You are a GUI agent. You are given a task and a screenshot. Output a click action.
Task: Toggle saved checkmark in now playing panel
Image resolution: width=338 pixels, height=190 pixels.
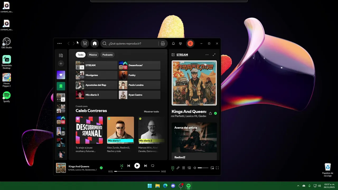tap(215, 113)
